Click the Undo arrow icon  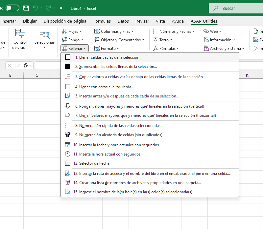[x=36, y=8]
